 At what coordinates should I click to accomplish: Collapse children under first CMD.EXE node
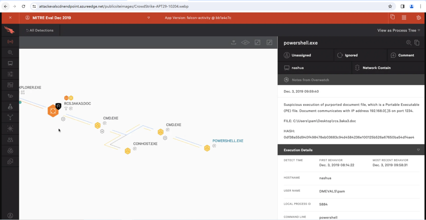click(102, 131)
